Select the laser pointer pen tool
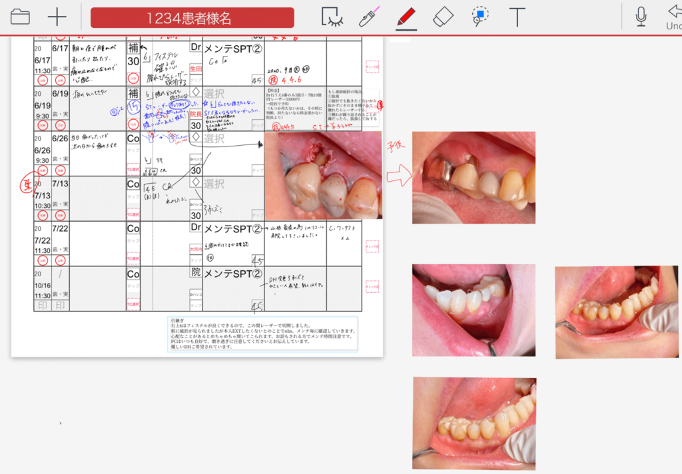 369,17
